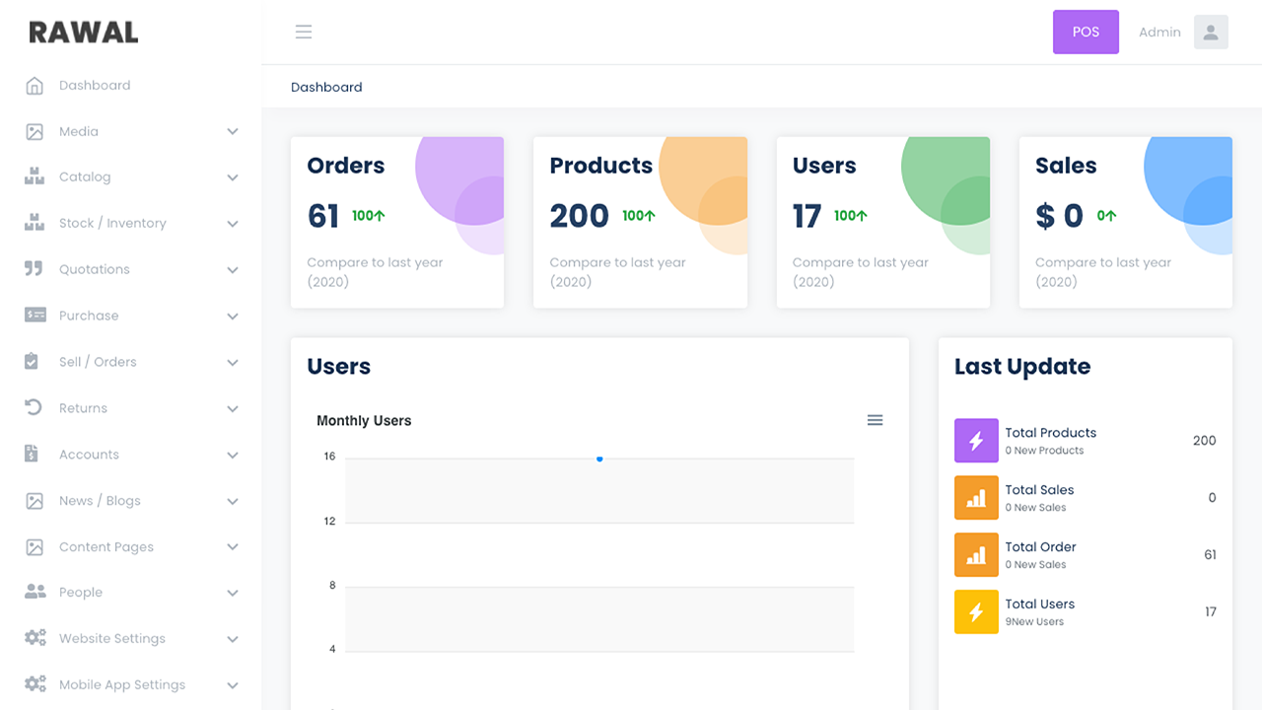Click the hamburger sidebar toggle icon

[304, 32]
